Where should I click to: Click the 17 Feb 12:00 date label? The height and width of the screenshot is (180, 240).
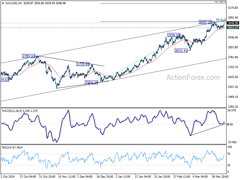tap(181, 176)
